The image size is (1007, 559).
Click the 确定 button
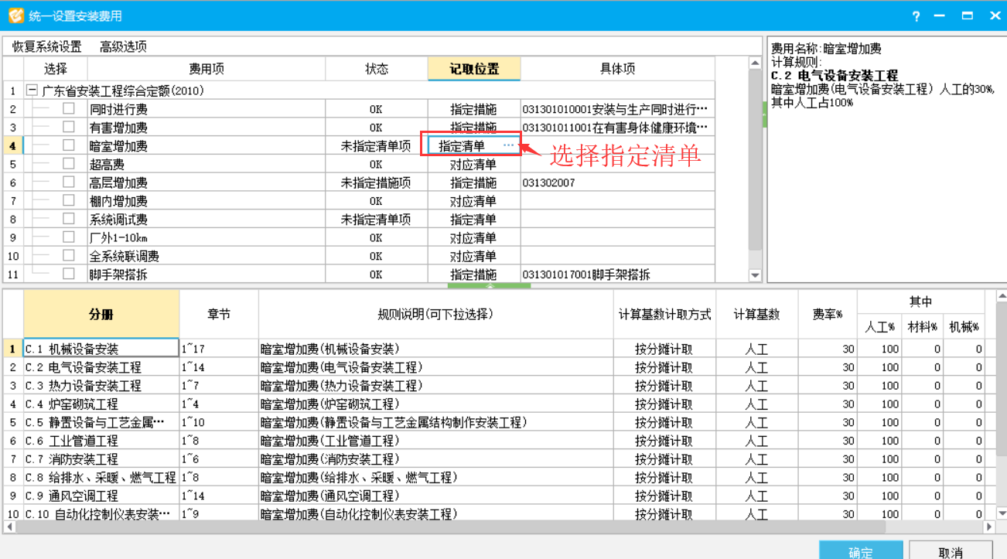pyautogui.click(x=861, y=550)
